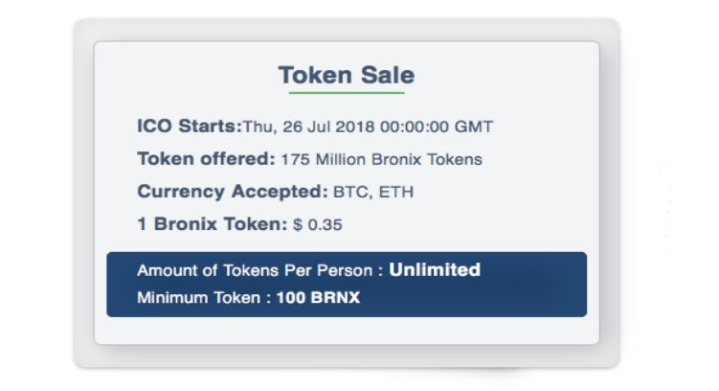Click the 00:00:00 GMT time text
Screen dimensions: 719x391
[x=437, y=126]
